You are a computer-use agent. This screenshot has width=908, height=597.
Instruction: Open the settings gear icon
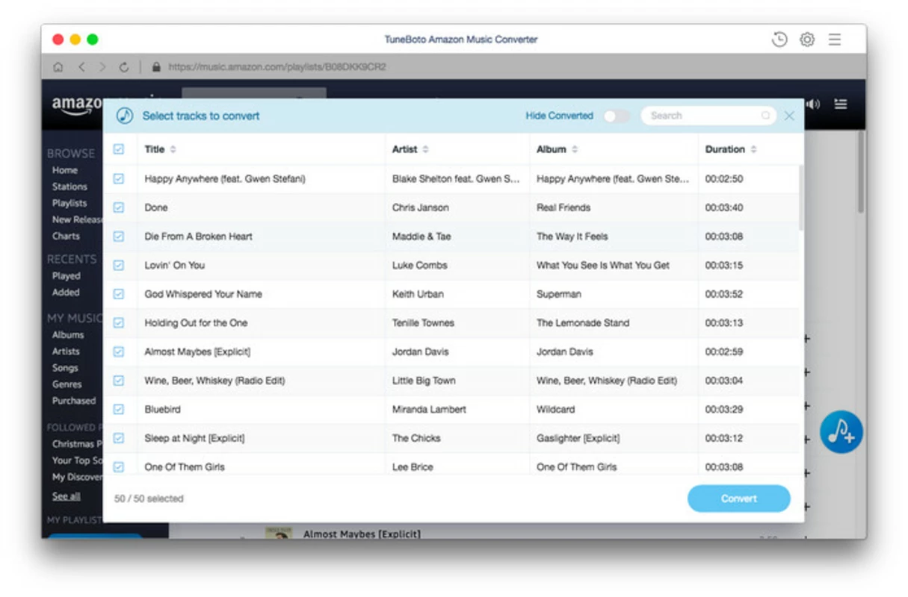[x=807, y=40]
